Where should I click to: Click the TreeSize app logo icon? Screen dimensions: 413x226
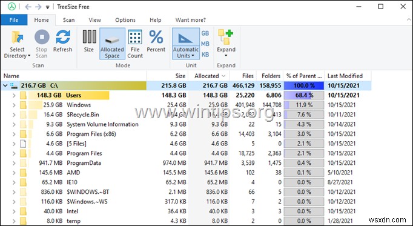coord(12,7)
